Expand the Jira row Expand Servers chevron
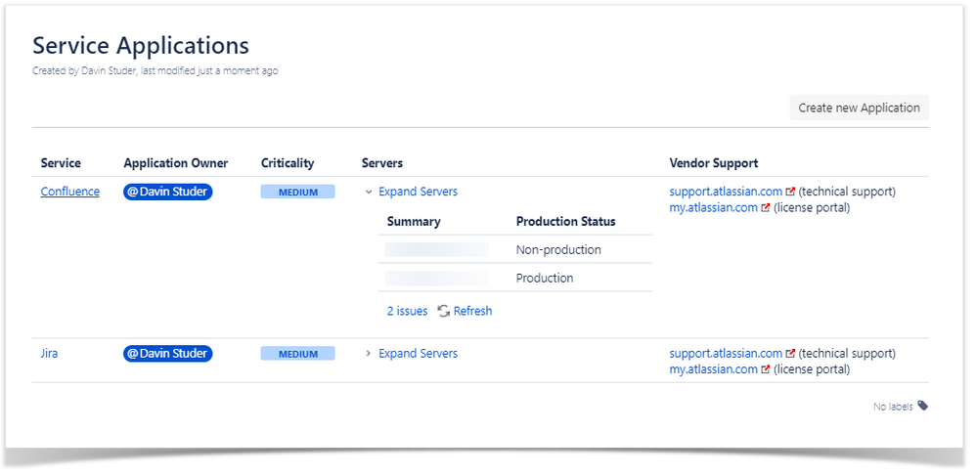This screenshot has width=976, height=475. (x=369, y=353)
